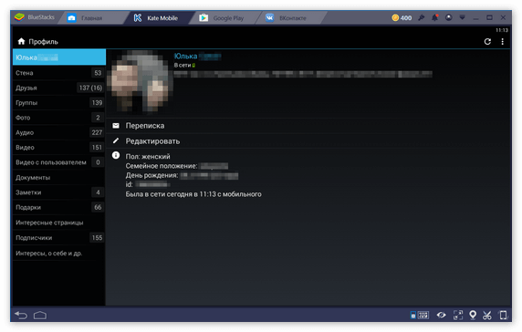The image size is (522, 332).
Task: Tap the Android home button
Action: pos(40,315)
